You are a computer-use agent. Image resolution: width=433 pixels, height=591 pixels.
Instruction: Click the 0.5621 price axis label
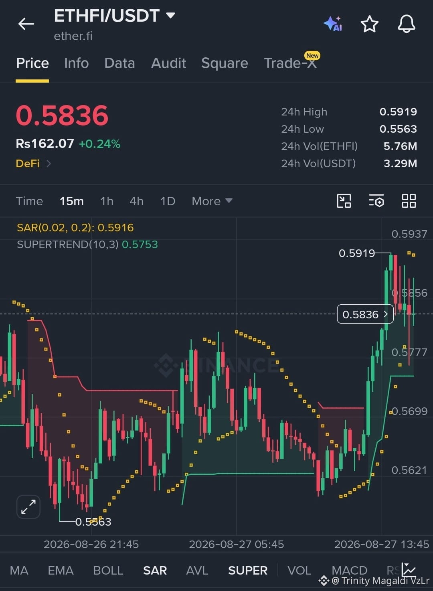(409, 470)
